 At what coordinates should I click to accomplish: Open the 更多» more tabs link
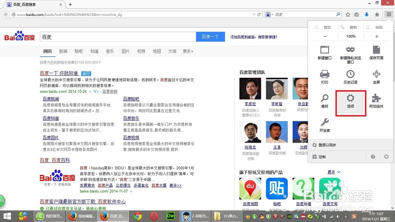click(x=188, y=51)
